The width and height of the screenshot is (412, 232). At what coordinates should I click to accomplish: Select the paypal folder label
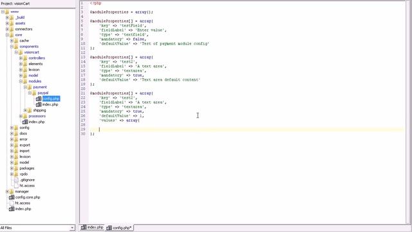click(x=43, y=93)
